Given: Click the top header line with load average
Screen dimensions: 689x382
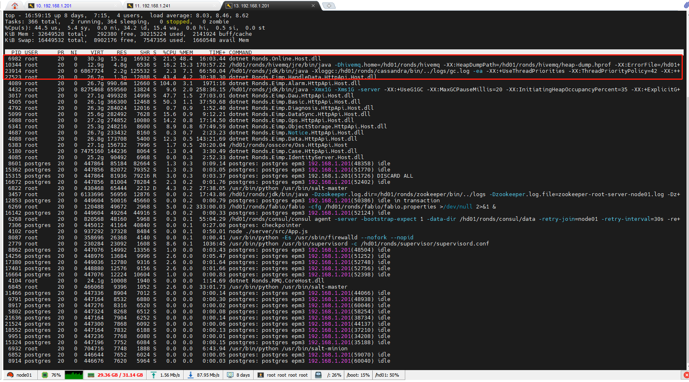Looking at the screenshot, I should 127,16.
